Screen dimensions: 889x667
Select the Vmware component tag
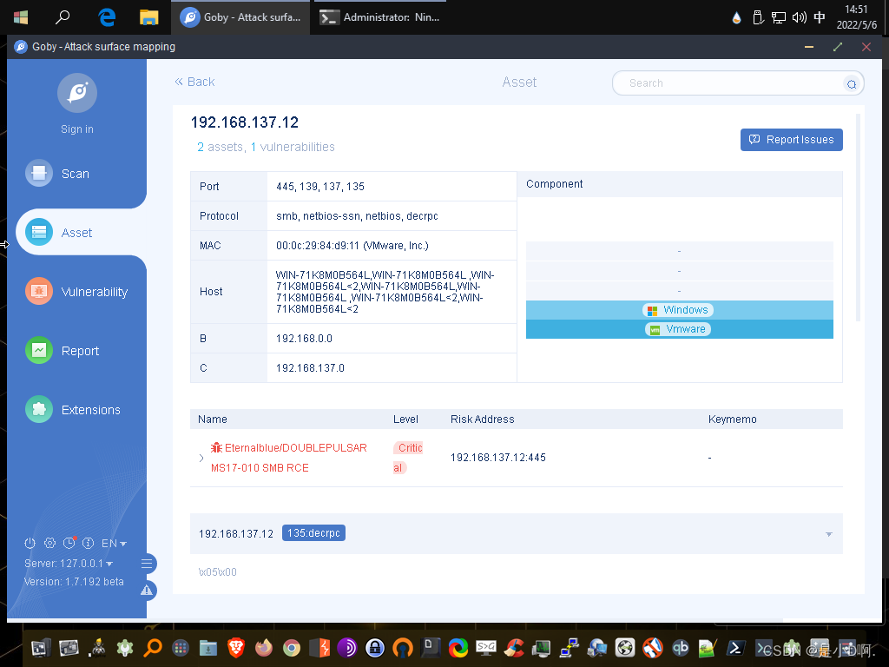[678, 329]
